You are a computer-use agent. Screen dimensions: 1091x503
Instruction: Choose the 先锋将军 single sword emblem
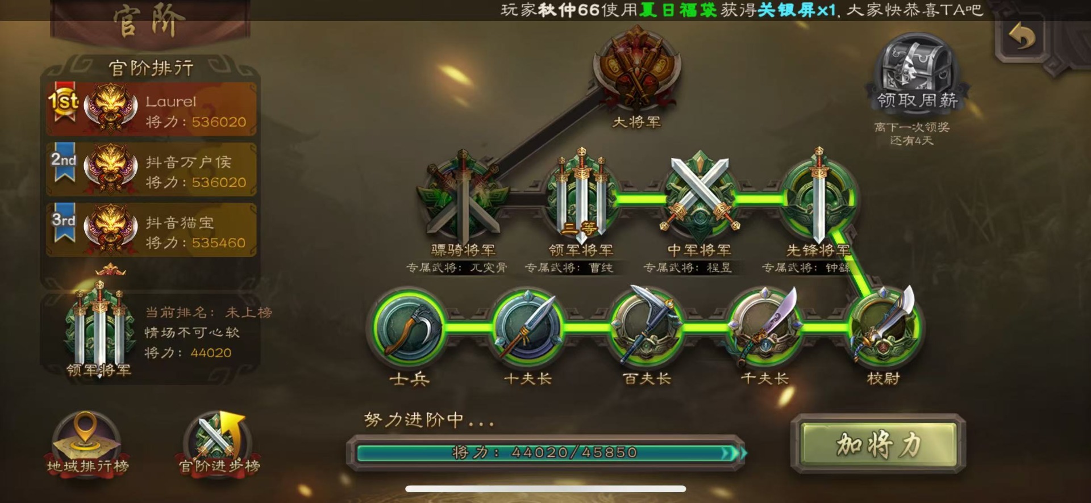point(818,196)
